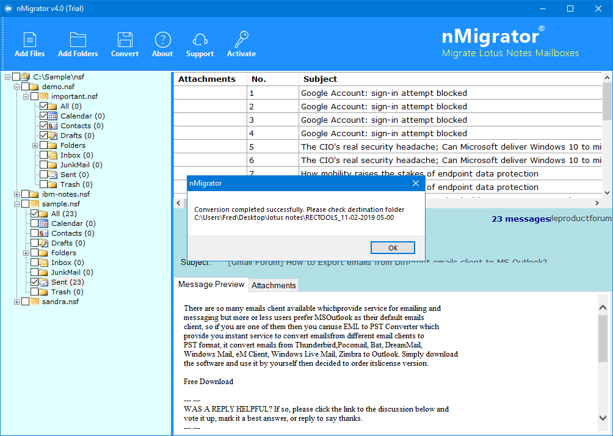Collapse the demo.nsf tree node
The image size is (613, 436).
pyautogui.click(x=17, y=87)
